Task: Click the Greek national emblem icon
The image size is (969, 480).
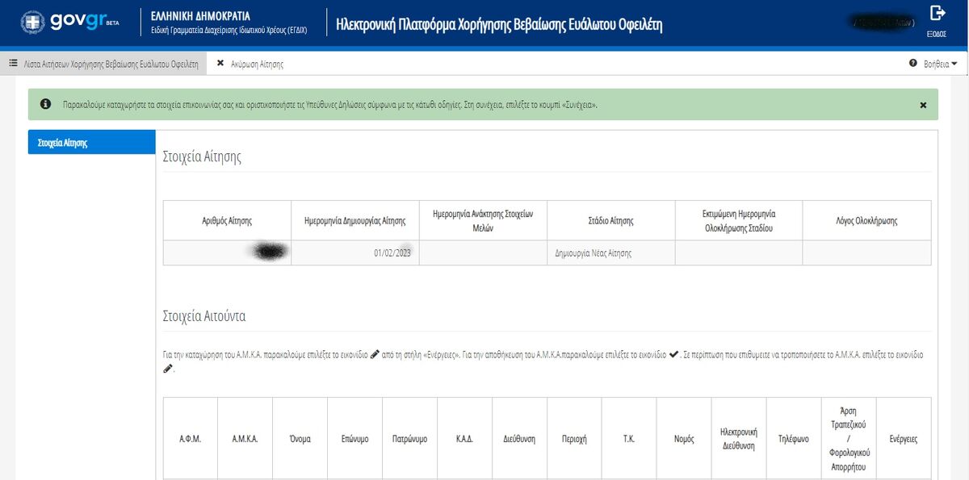Action: tap(33, 23)
